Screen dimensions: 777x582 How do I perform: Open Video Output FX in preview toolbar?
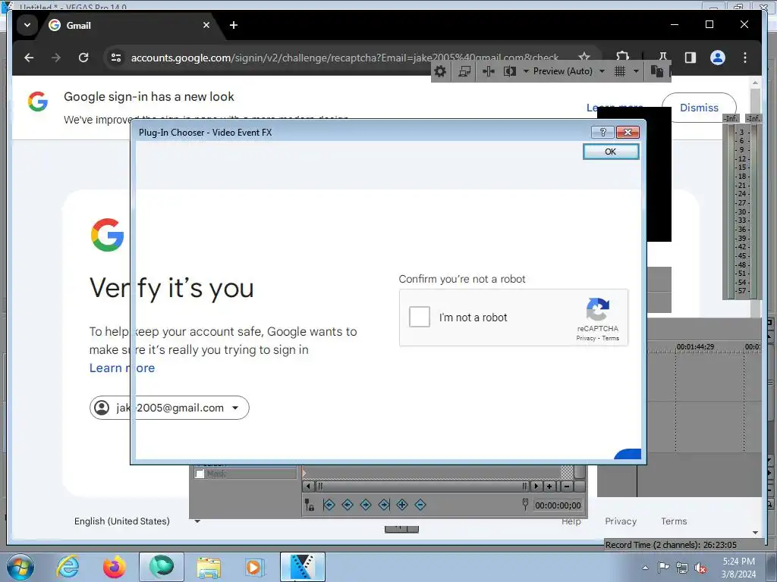pos(489,71)
